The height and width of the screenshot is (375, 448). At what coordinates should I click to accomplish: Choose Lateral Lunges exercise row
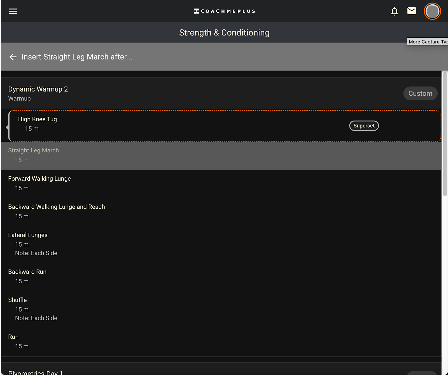(x=221, y=244)
